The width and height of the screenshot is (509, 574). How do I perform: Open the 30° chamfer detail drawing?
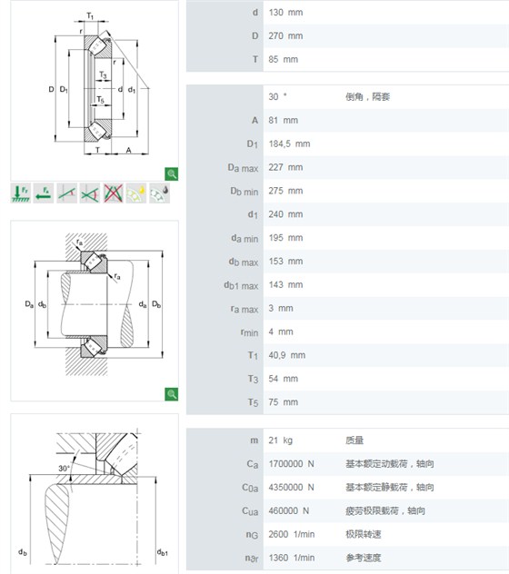[x=95, y=494]
